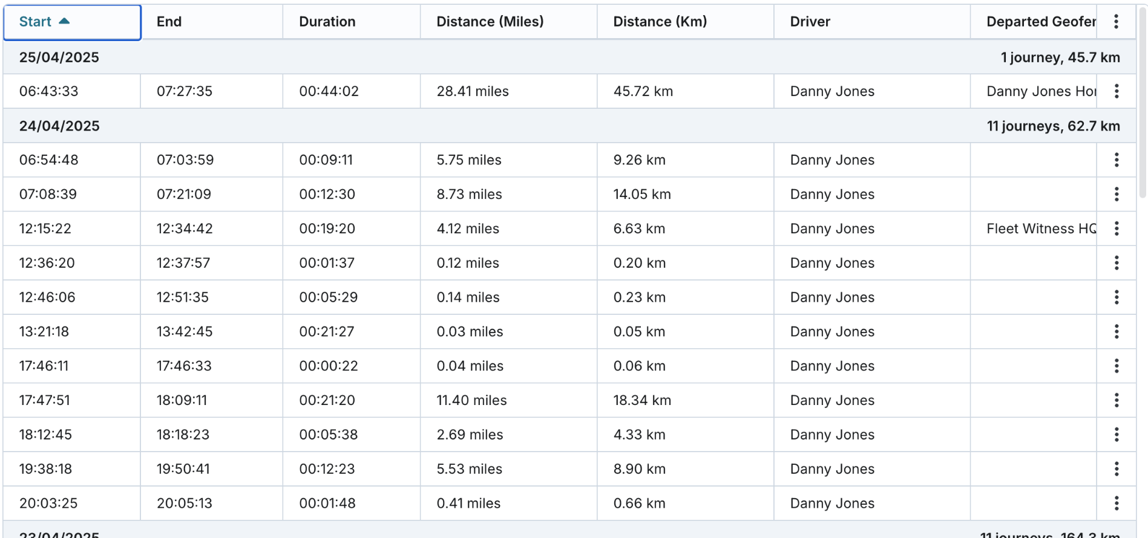Toggle sort arrow on Start column

click(64, 22)
